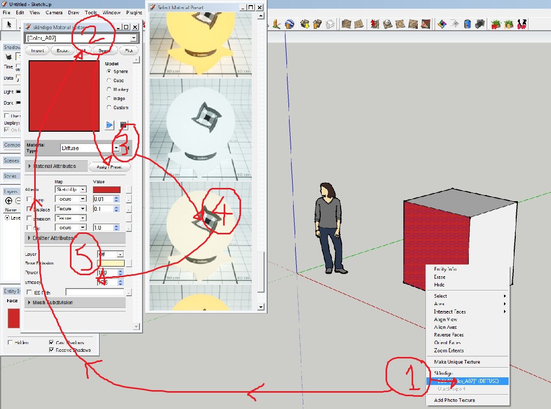
Task: Click the stop preview render button
Action: click(123, 125)
